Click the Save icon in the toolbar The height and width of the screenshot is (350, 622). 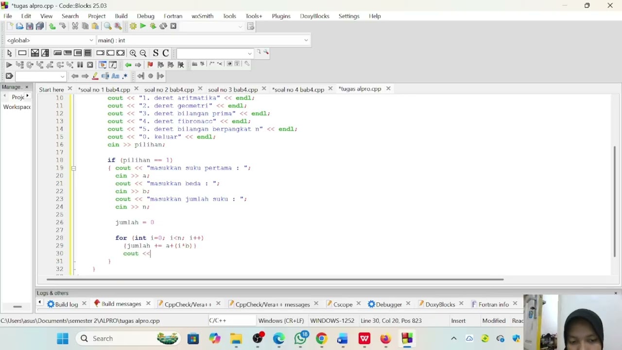[30, 26]
